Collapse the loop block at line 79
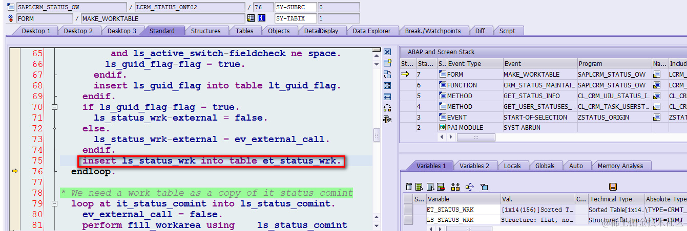Image resolution: width=687 pixels, height=231 pixels. pos(54,204)
